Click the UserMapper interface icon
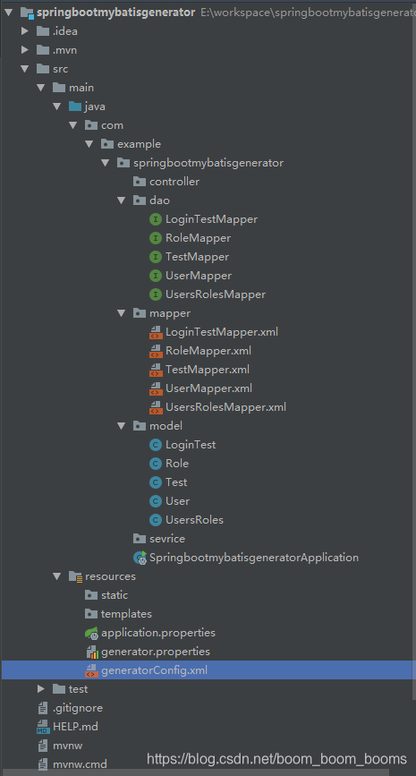 [x=156, y=276]
